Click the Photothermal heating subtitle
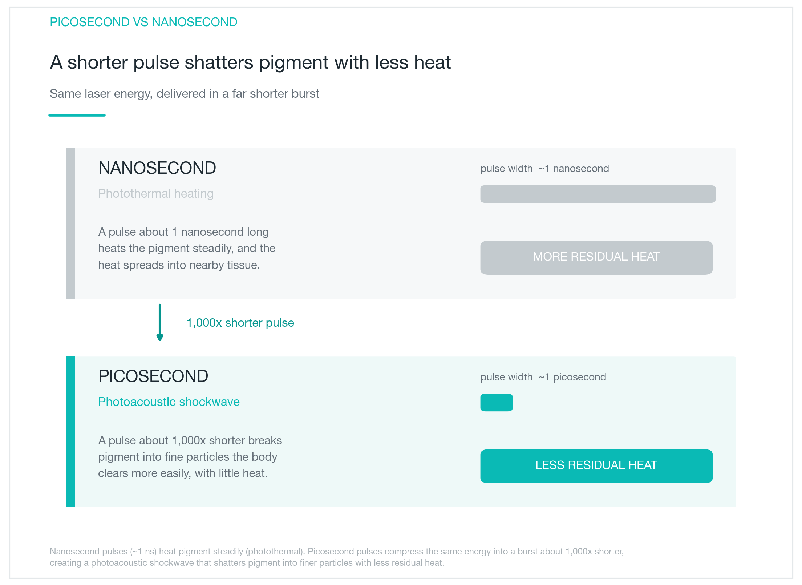The width and height of the screenshot is (802, 585). [x=156, y=194]
